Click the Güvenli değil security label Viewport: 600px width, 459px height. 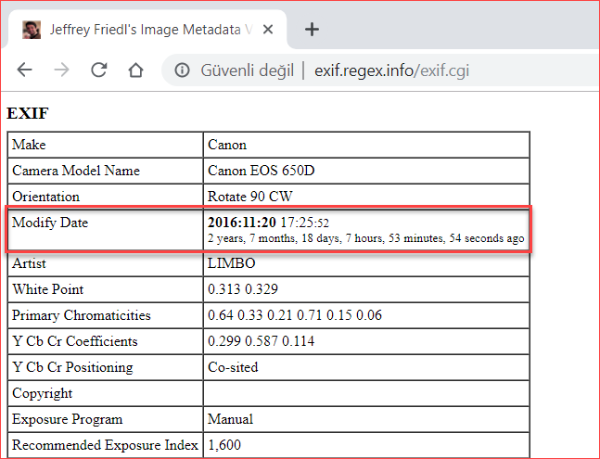[248, 70]
